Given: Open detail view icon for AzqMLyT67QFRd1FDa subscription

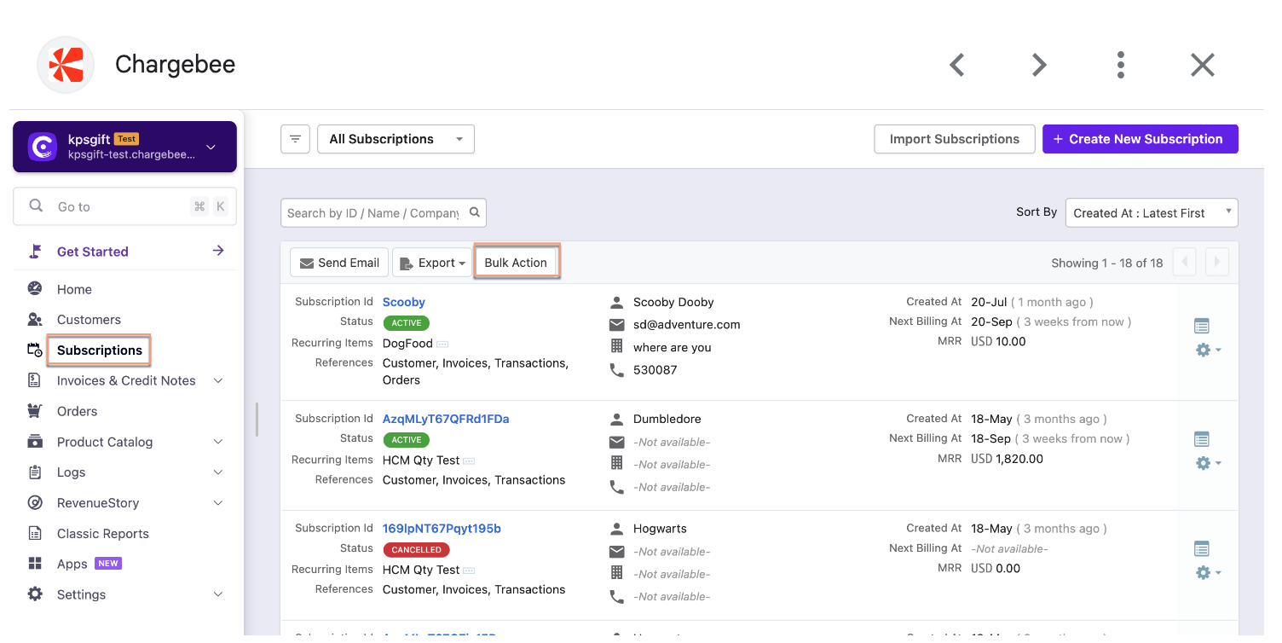Looking at the screenshot, I should point(1202,439).
